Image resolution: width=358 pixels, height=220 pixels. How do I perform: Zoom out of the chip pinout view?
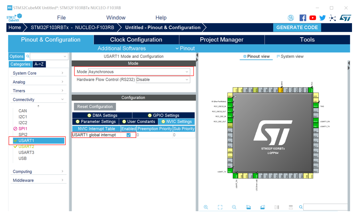point(234,207)
